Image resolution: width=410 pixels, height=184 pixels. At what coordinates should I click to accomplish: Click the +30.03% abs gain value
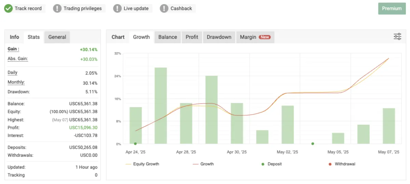[x=89, y=59]
